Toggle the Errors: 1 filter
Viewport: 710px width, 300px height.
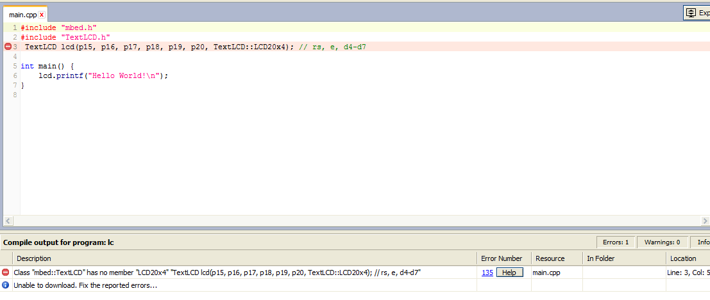click(616, 242)
